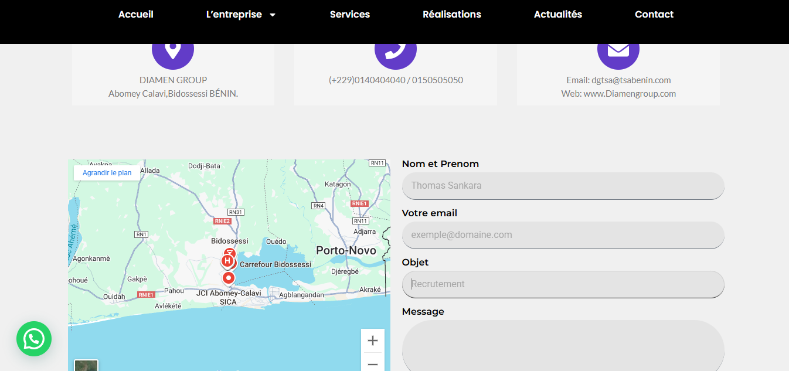Expand the L'entreprise dropdown arrow
Image resolution: width=789 pixels, height=371 pixels.
273,15
